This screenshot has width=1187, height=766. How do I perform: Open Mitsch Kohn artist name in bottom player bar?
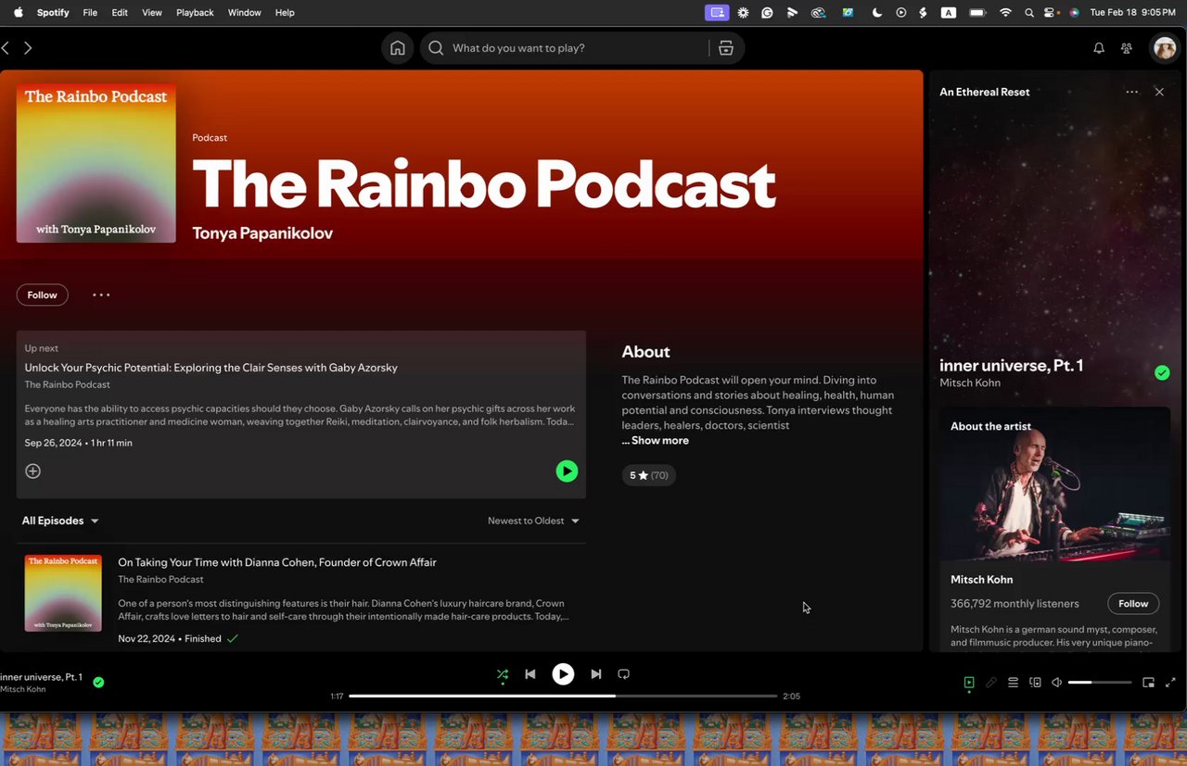coord(22,689)
